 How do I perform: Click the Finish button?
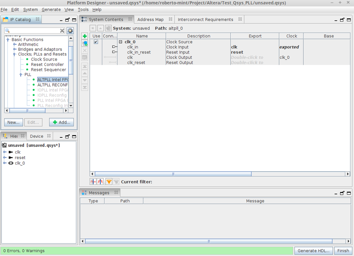tap(343, 251)
